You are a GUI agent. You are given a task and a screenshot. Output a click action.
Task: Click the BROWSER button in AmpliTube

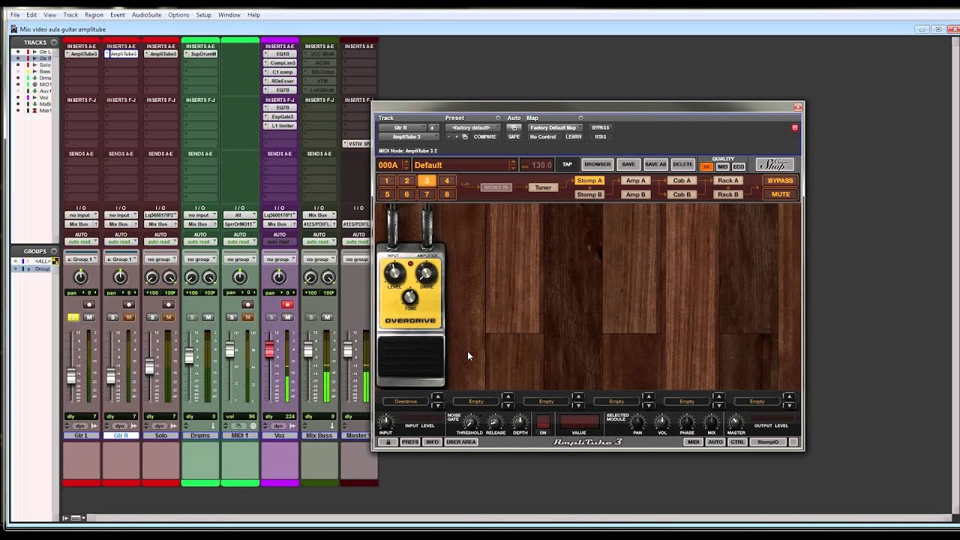click(598, 165)
